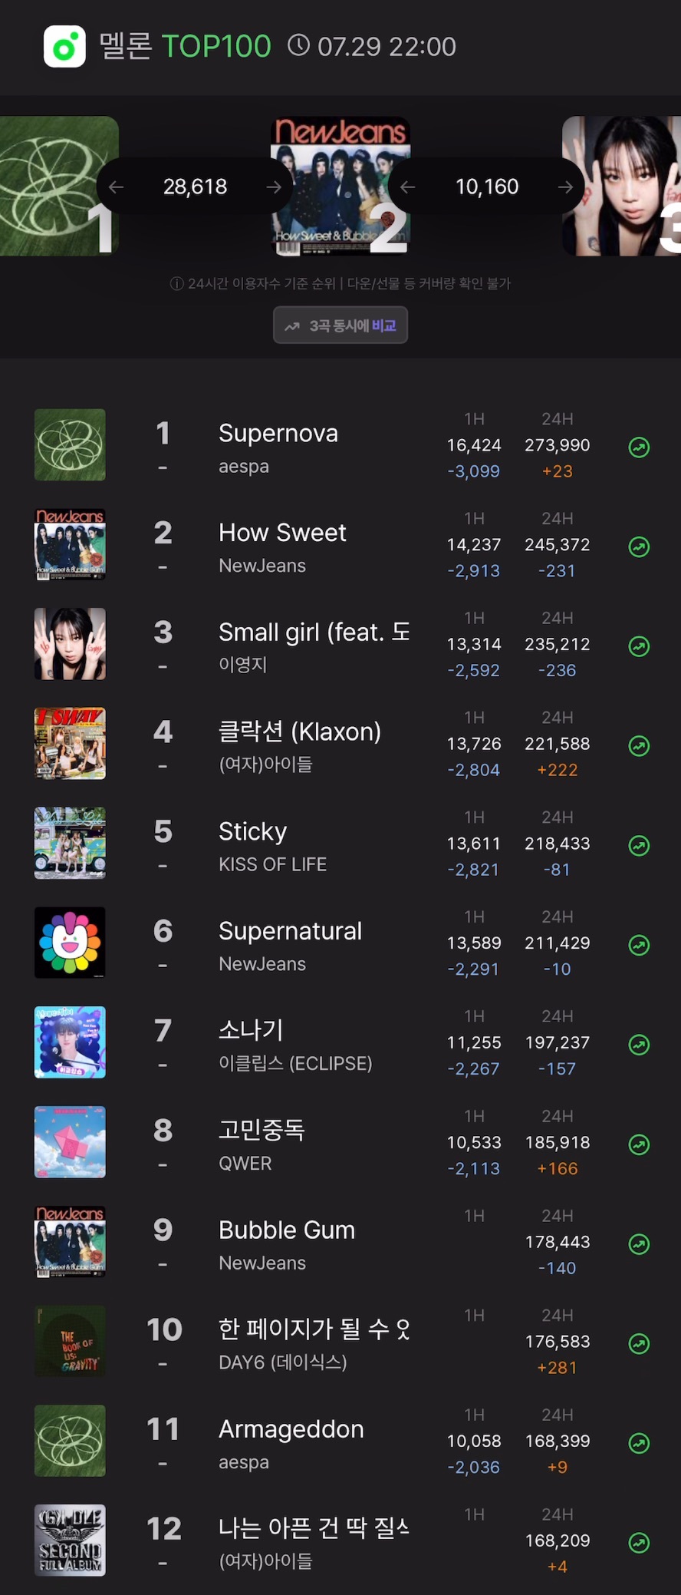Image resolution: width=681 pixels, height=1595 pixels.
Task: Open the DAY6 Book of Us album thumbnail
Action: 70,1341
